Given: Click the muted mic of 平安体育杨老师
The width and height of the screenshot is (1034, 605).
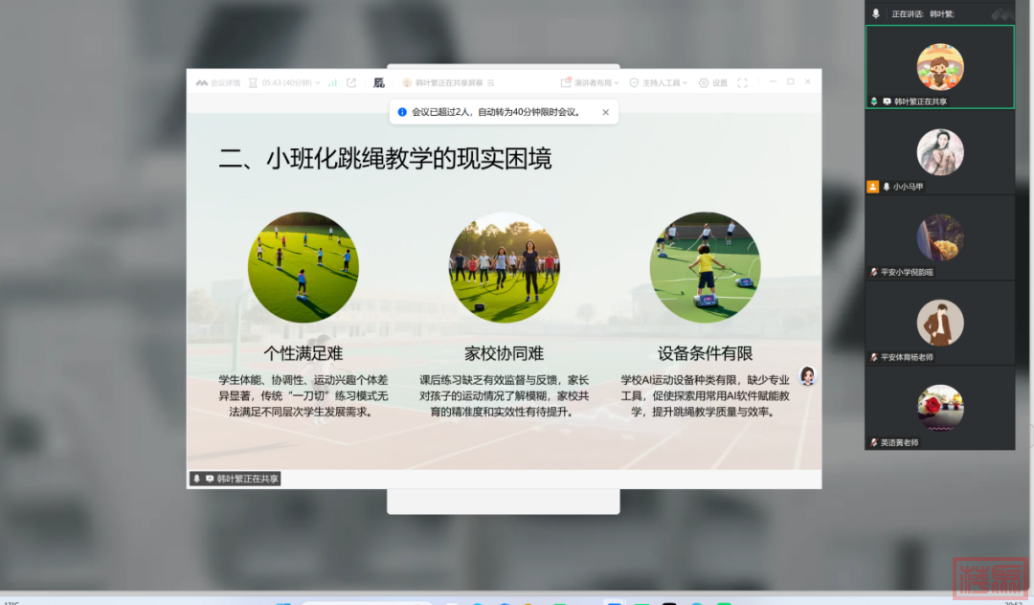Looking at the screenshot, I should pyautogui.click(x=873, y=357).
